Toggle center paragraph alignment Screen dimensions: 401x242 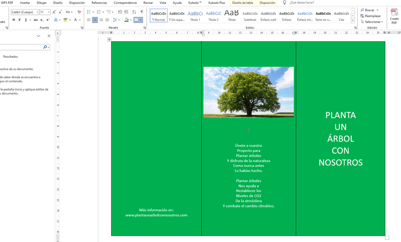(x=95, y=20)
